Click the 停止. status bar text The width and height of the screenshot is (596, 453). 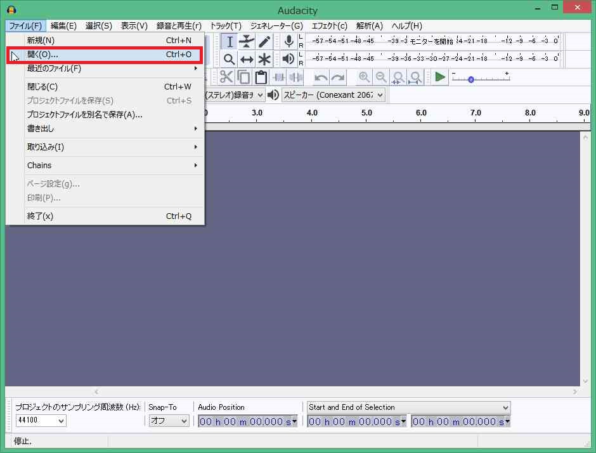23,441
